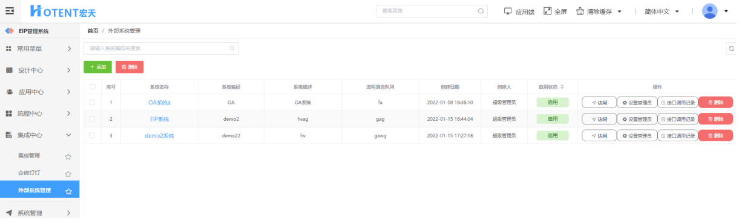Click 接口调用记录 for EIP系统 row
The width and height of the screenshot is (739, 224).
coord(678,119)
